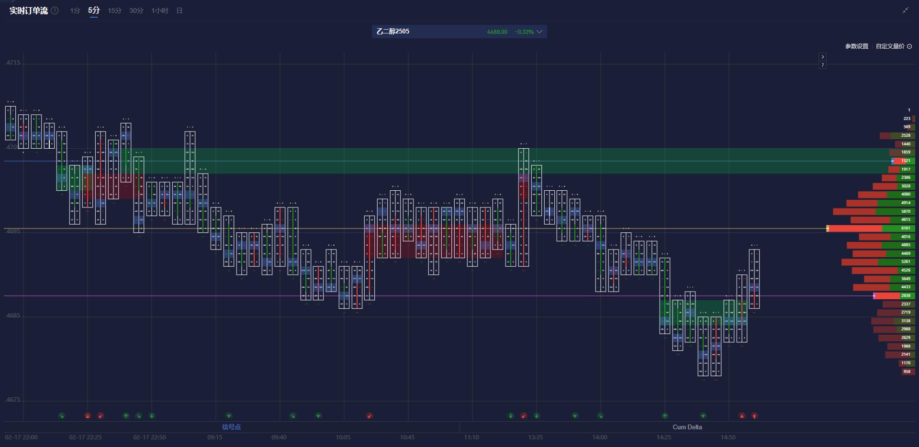The width and height of the screenshot is (919, 447).
Task: Switch to the 1分 timeframe
Action: click(x=75, y=11)
